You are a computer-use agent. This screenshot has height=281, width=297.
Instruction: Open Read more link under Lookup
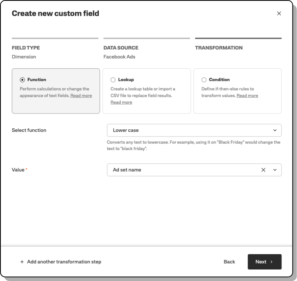(x=121, y=103)
